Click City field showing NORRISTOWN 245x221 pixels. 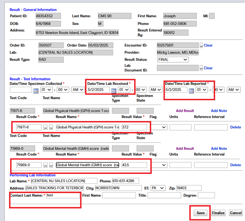(x=119, y=188)
